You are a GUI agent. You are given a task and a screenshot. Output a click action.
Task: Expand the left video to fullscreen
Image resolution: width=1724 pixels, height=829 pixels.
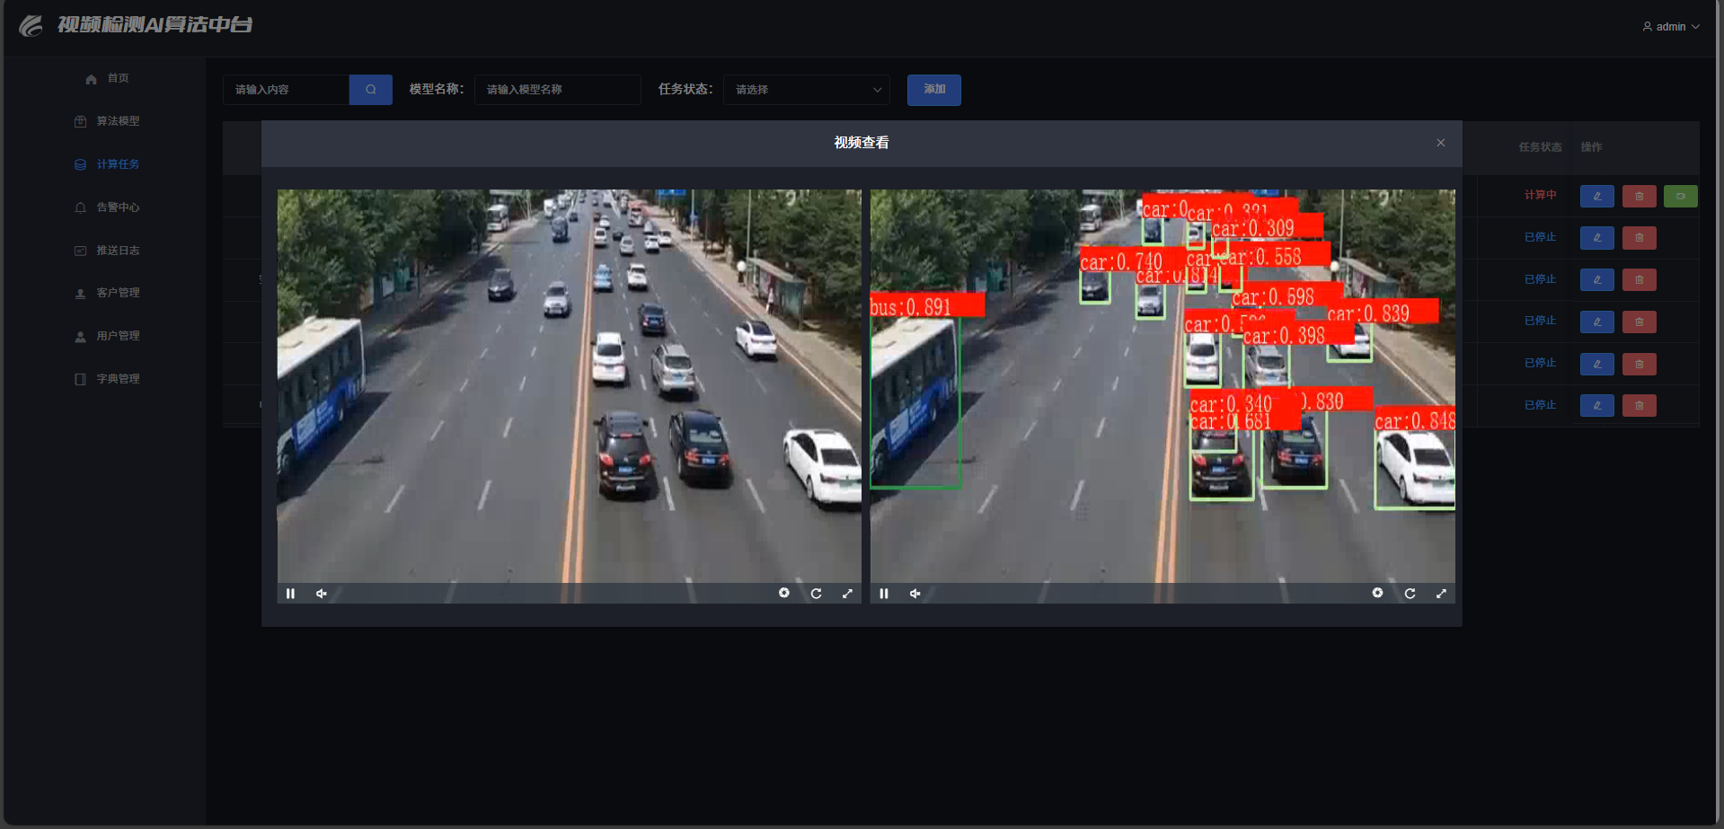point(847,594)
